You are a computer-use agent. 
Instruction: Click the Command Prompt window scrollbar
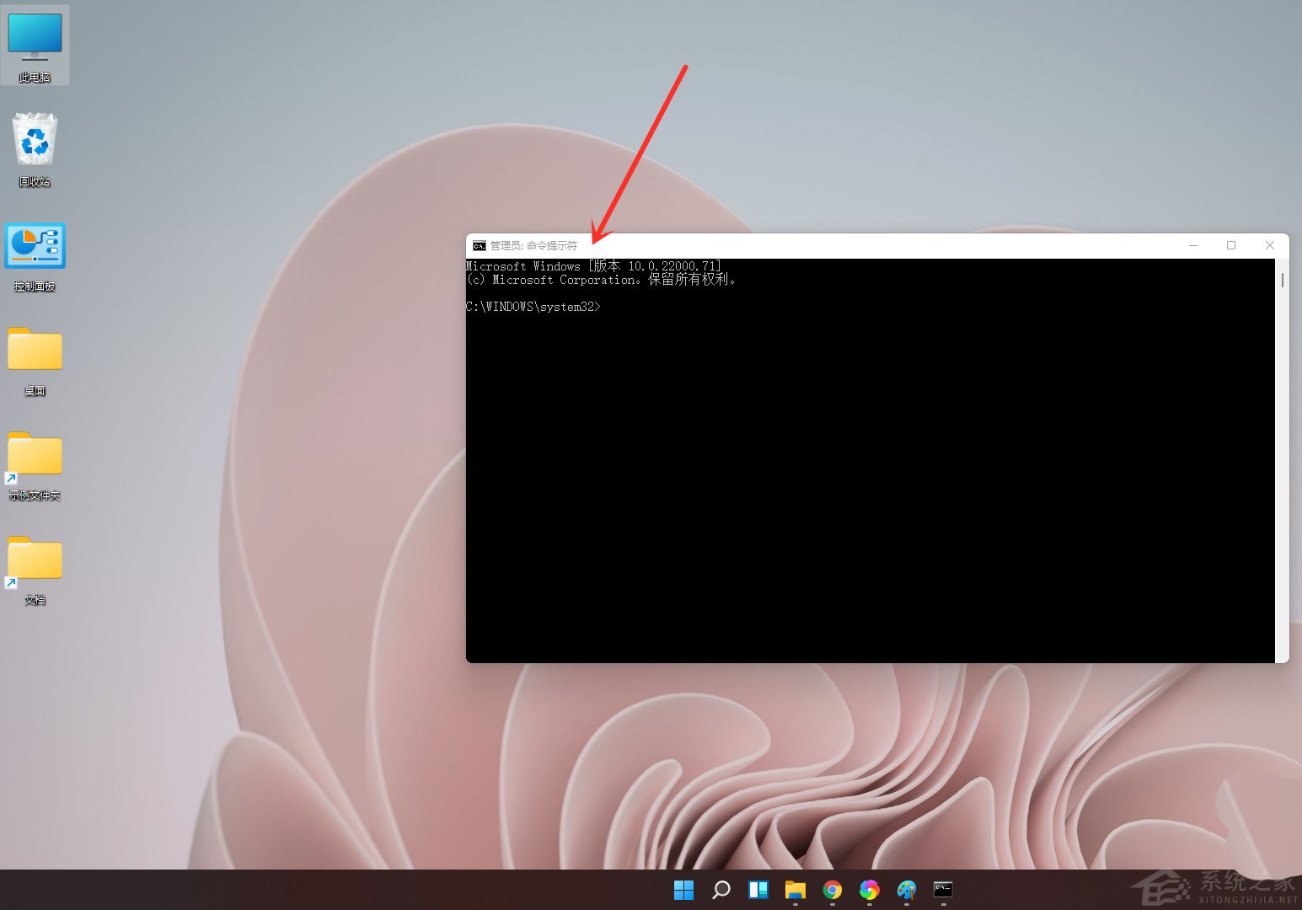(x=1283, y=278)
